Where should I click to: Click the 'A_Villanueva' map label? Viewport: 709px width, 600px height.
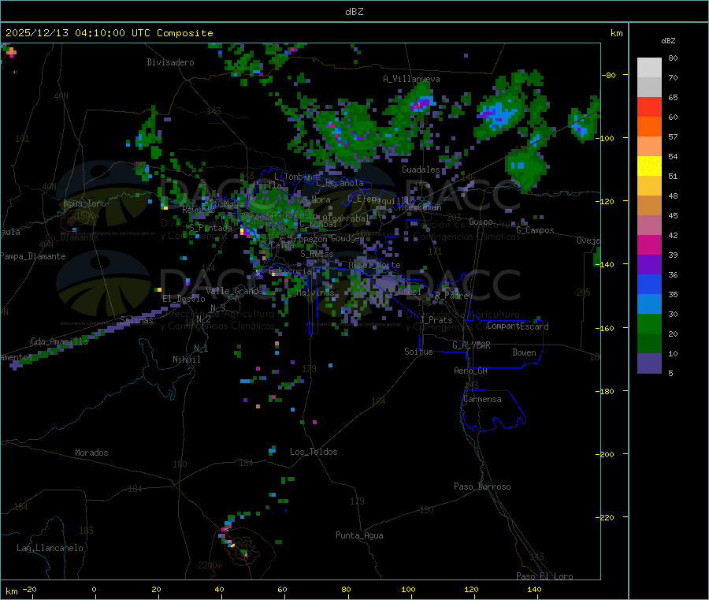[x=411, y=79]
